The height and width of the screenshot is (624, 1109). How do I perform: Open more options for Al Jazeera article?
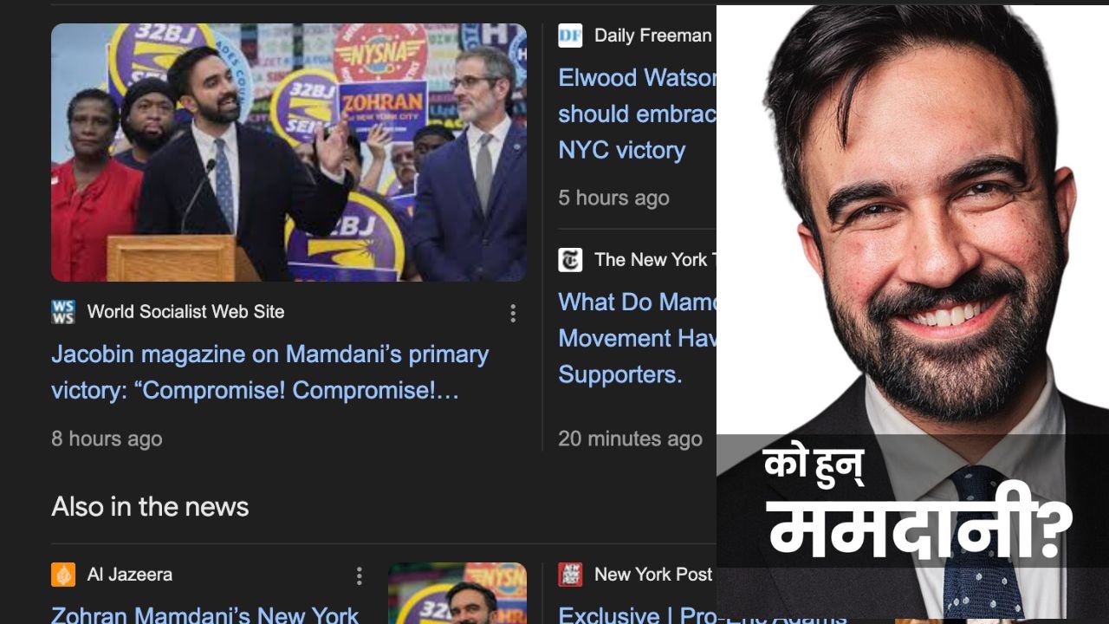(x=359, y=575)
